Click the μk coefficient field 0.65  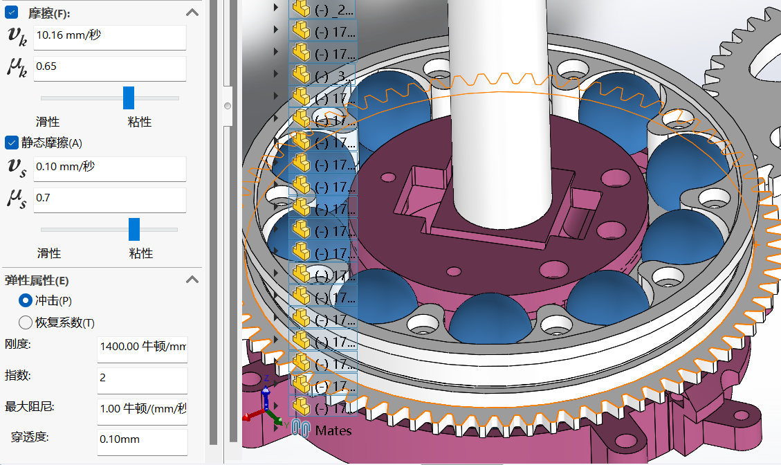(x=110, y=69)
